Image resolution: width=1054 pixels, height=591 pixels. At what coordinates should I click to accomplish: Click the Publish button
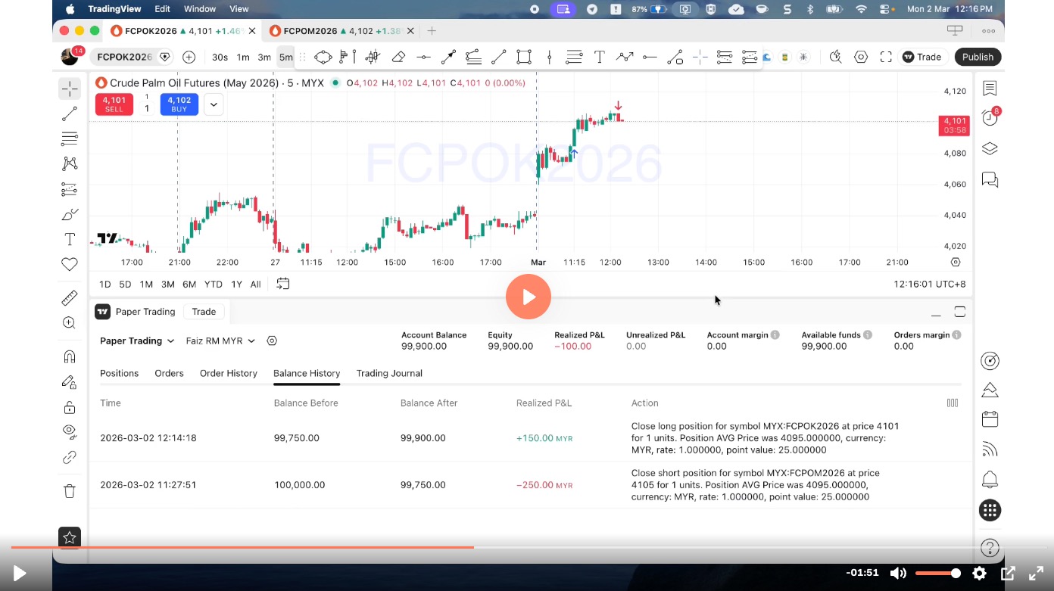(978, 57)
